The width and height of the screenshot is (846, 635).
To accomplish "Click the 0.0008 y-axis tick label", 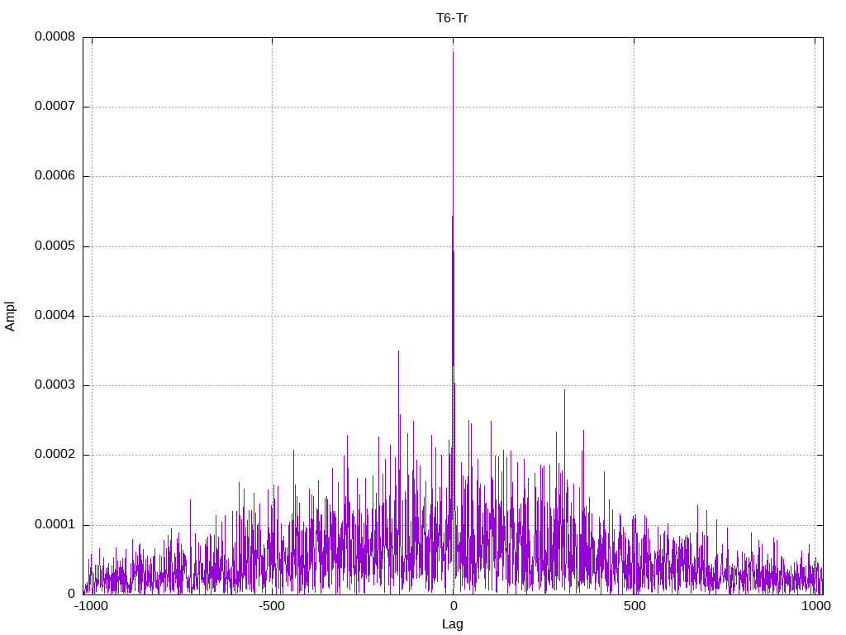I will tap(55, 36).
